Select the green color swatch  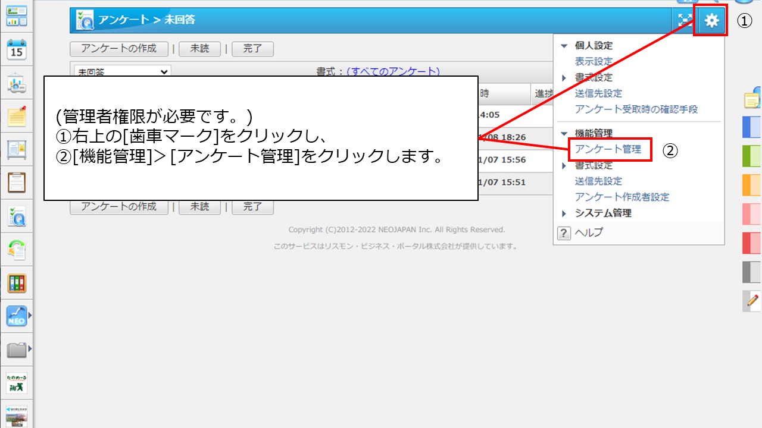coord(751,156)
